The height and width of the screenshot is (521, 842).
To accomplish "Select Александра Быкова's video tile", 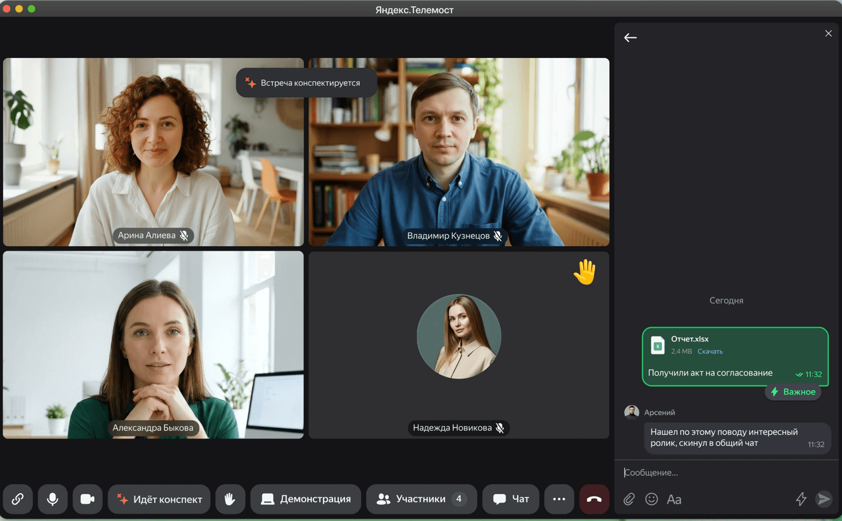I will tap(153, 345).
